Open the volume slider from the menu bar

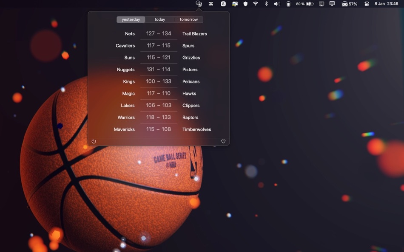click(x=277, y=4)
